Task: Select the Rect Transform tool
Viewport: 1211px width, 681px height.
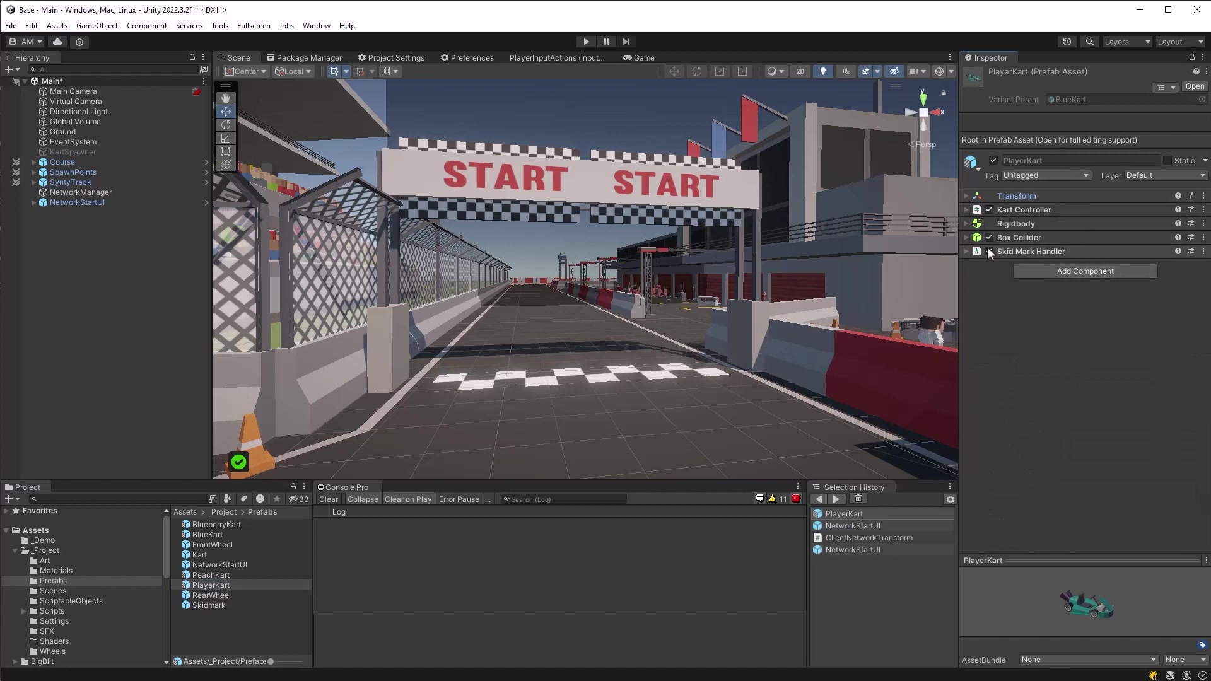Action: 225,151
